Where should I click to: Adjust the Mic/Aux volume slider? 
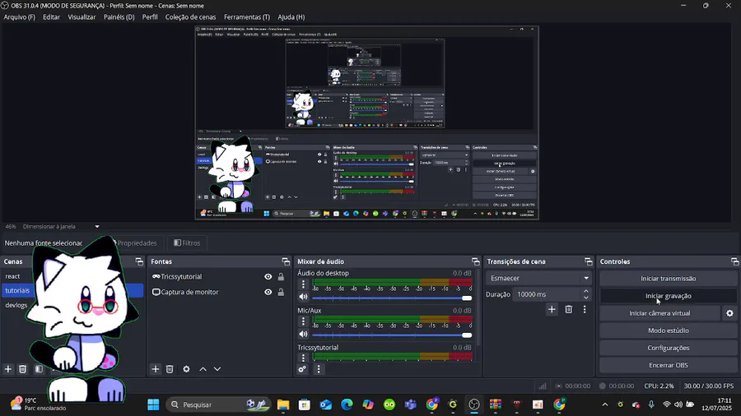point(392,335)
